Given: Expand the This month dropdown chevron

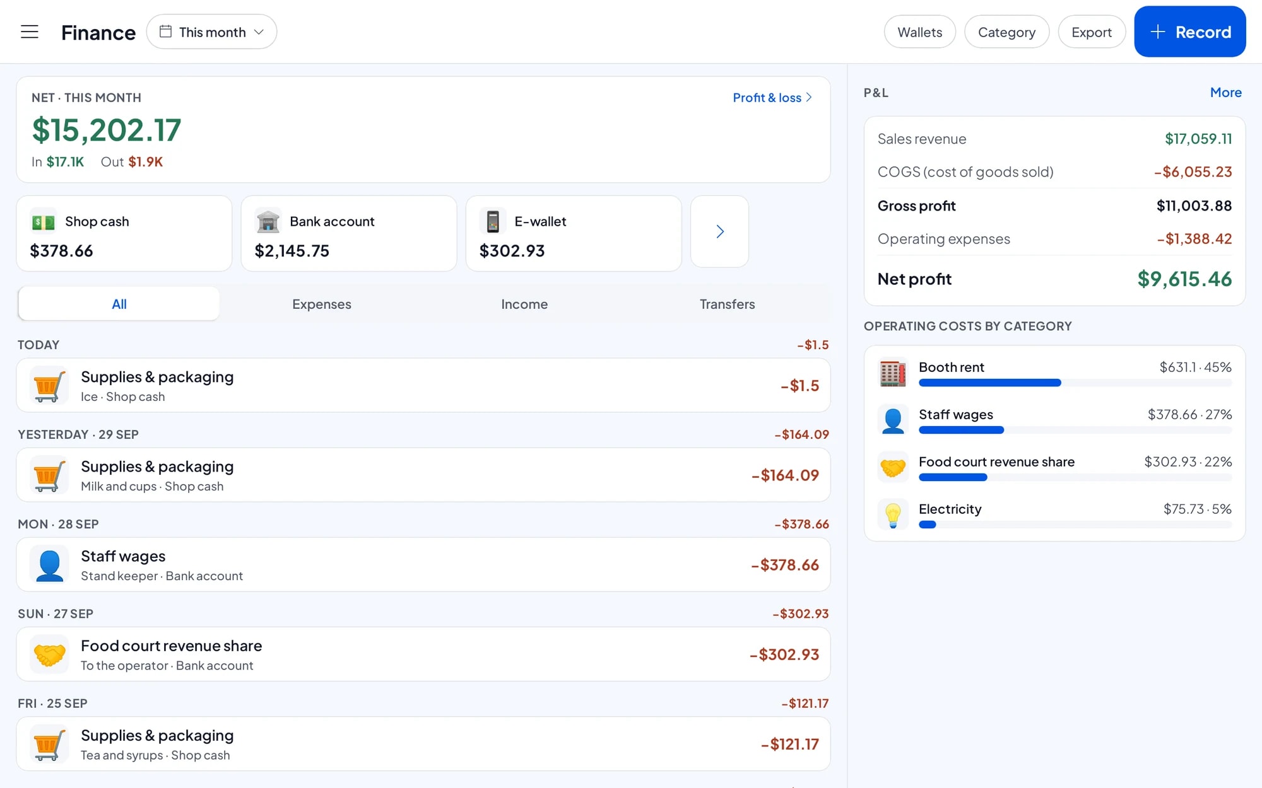Looking at the screenshot, I should tap(259, 32).
